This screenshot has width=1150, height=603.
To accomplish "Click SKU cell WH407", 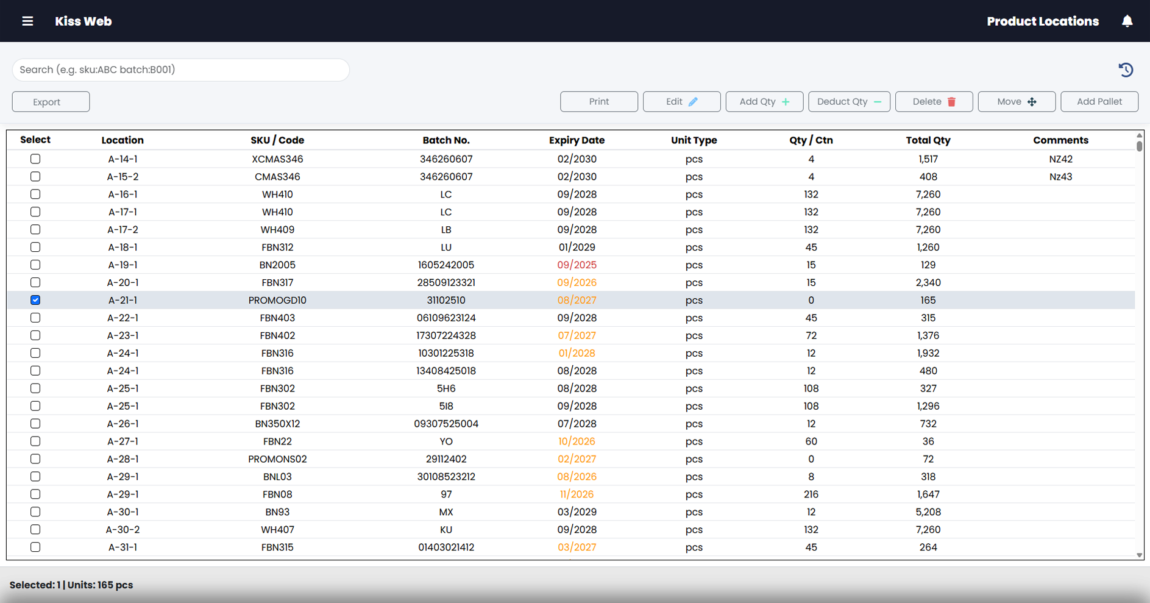I will click(277, 530).
